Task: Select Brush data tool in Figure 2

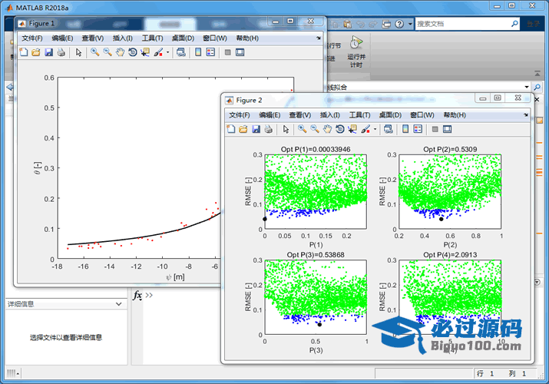Action: coord(365,129)
